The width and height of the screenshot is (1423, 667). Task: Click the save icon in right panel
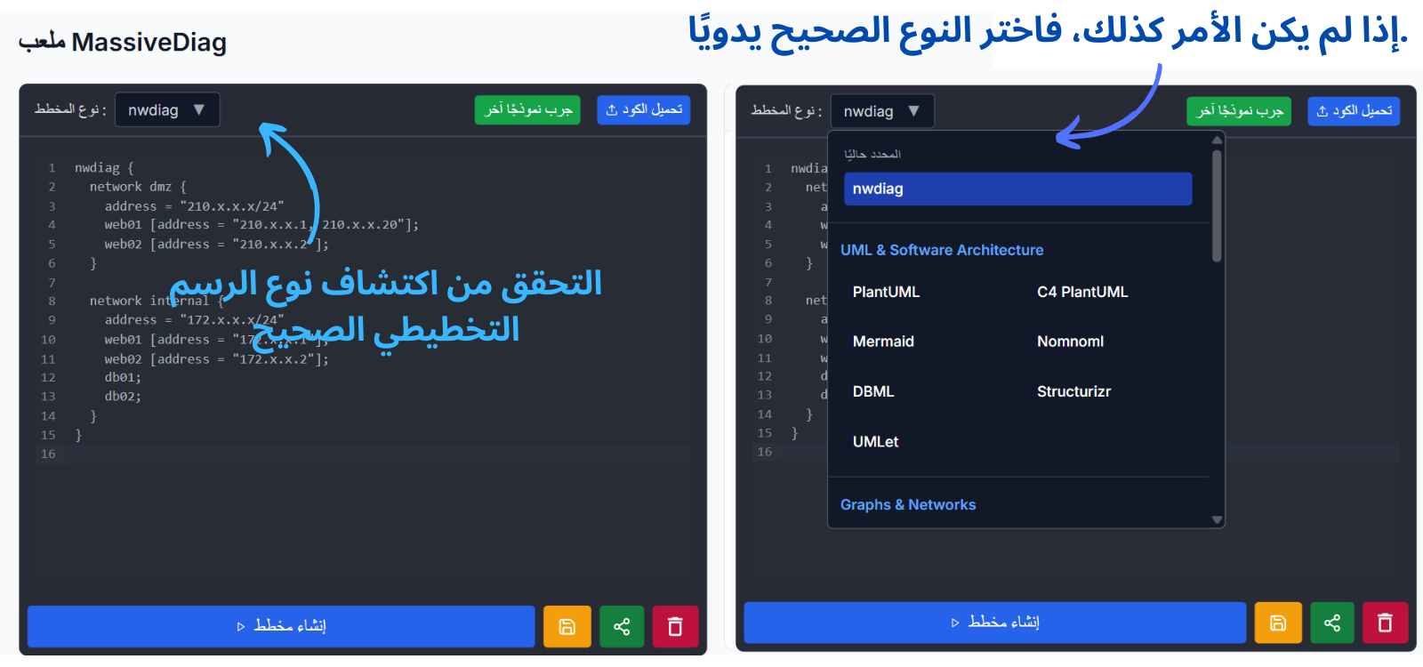[x=1278, y=623]
